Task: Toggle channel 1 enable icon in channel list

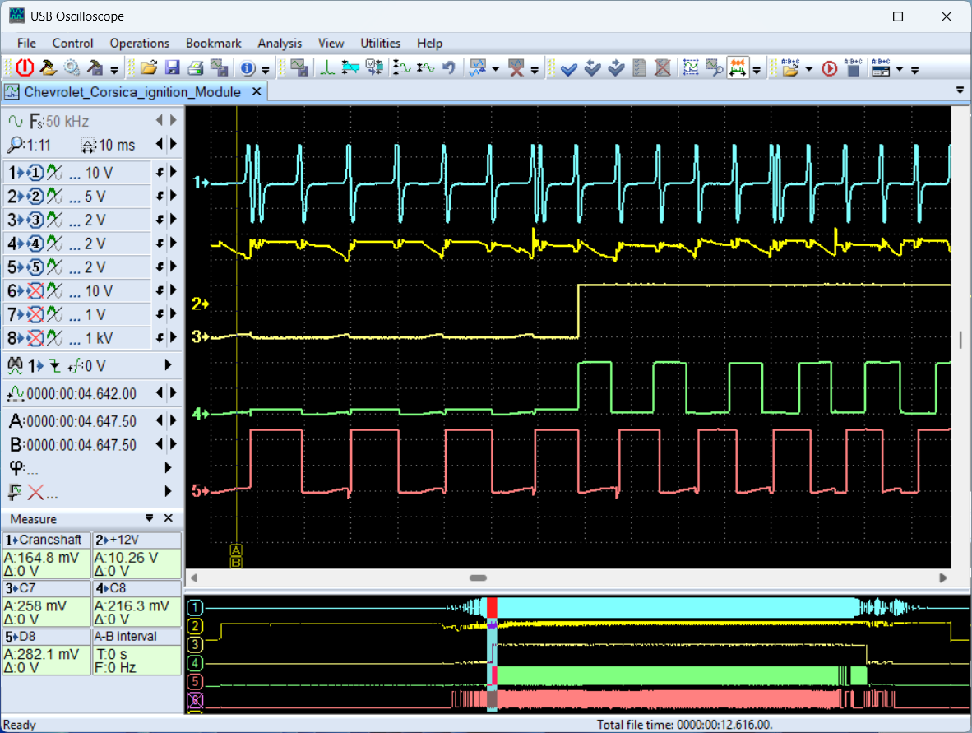Action: point(35,173)
